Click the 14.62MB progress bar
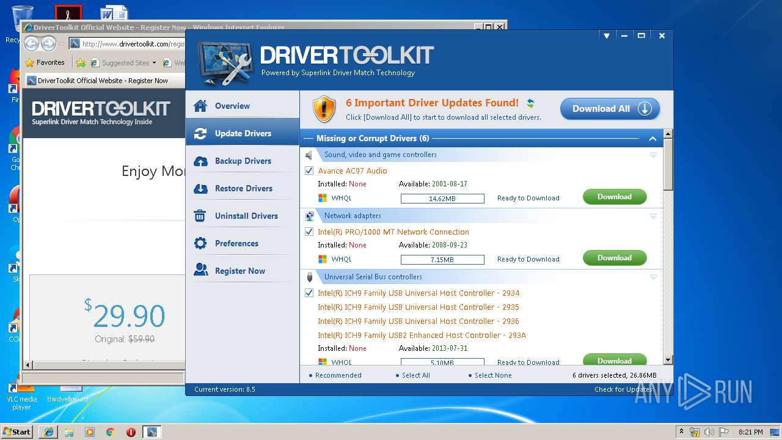This screenshot has height=440, width=782. click(442, 199)
